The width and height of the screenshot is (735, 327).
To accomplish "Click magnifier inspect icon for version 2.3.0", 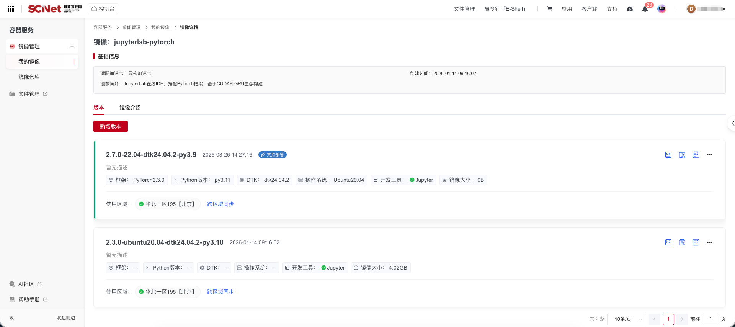I will coord(682,242).
